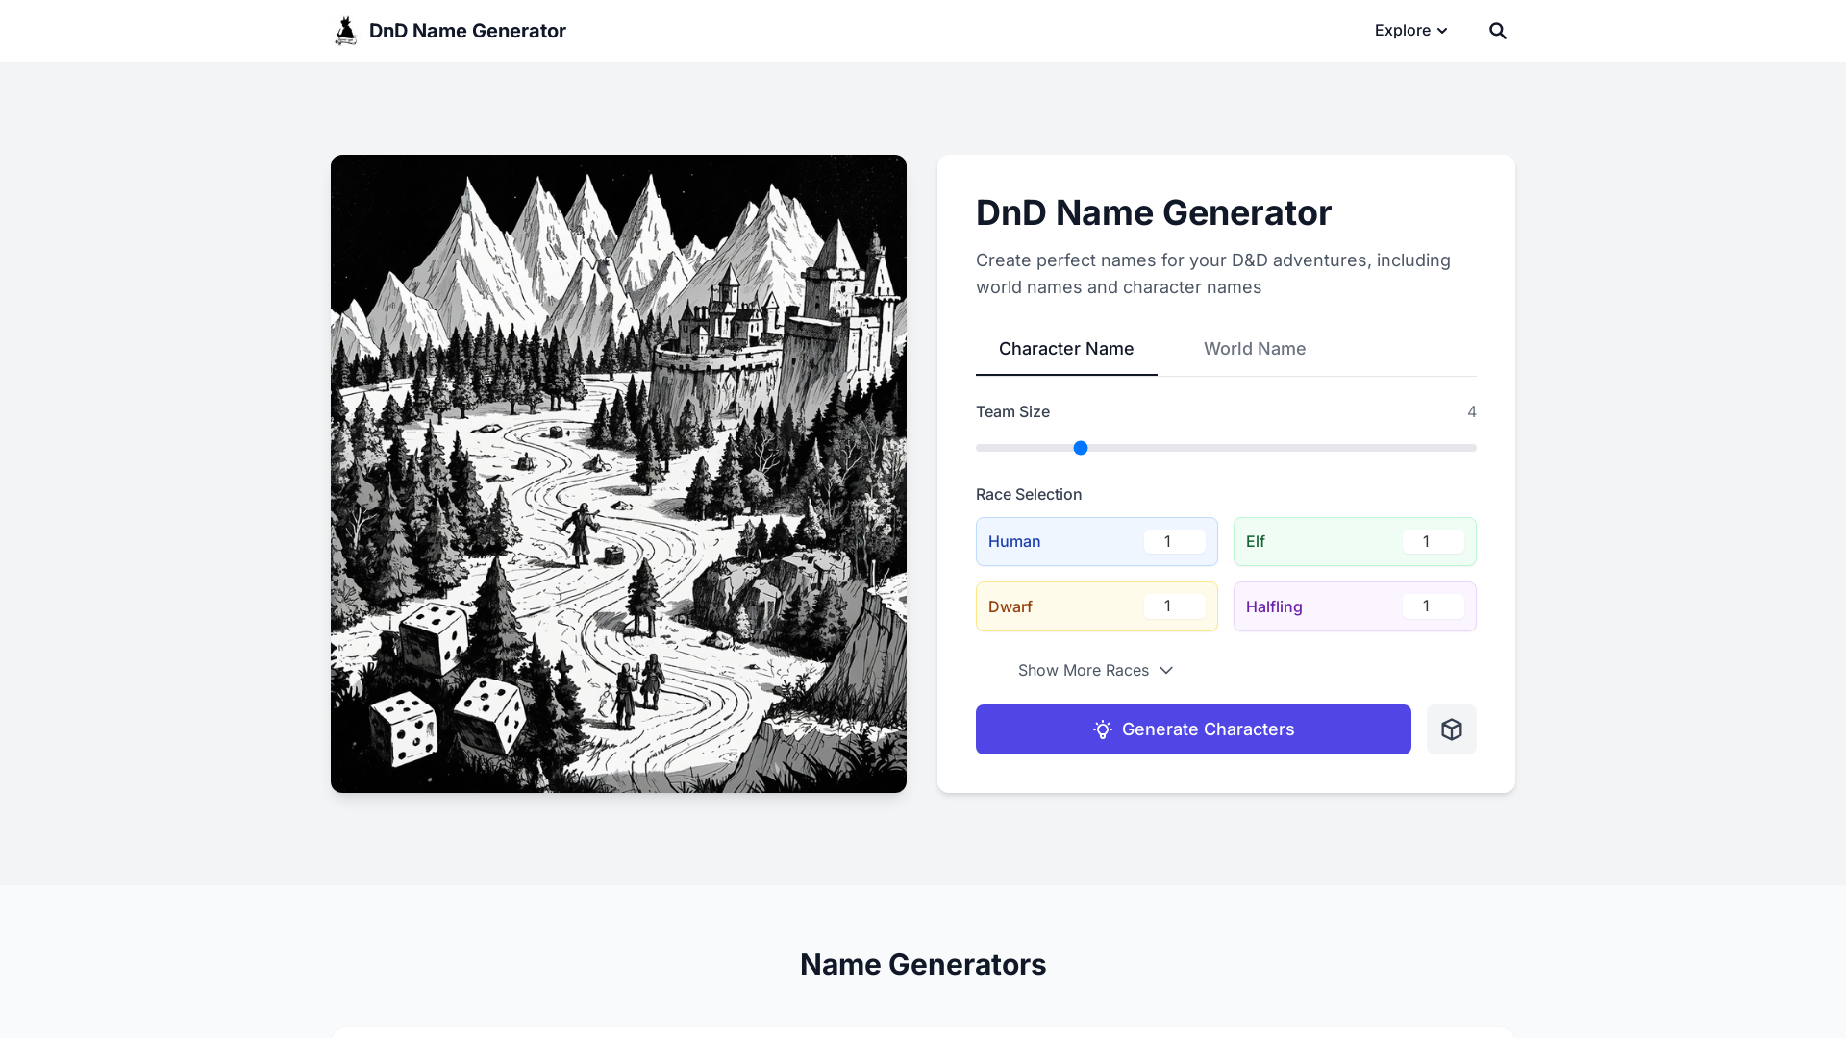The height and width of the screenshot is (1038, 1846).
Task: Click the "Dwarf" race label
Action: tap(1010, 606)
